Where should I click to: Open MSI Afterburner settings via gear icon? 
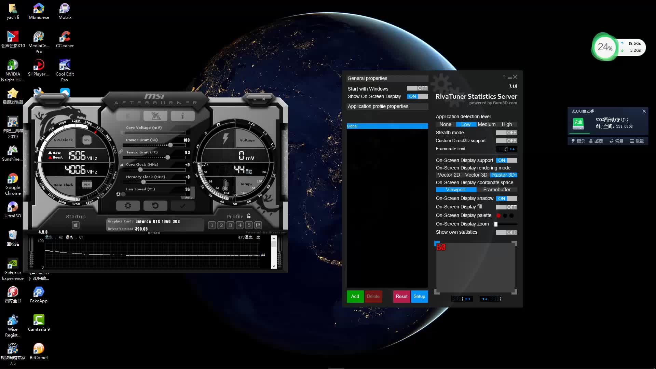[128, 205]
